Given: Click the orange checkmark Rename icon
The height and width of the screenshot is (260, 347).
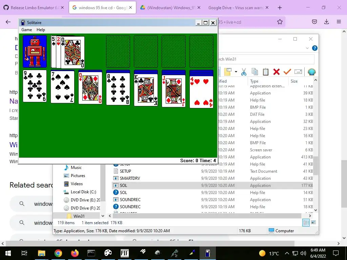Looking at the screenshot, I should click(287, 72).
